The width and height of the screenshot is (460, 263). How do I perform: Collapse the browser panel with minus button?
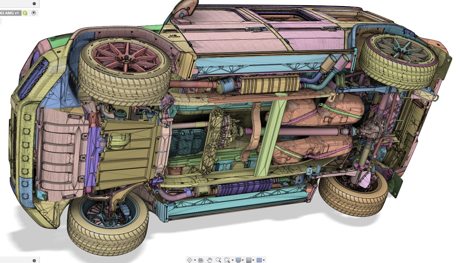(x=34, y=4)
